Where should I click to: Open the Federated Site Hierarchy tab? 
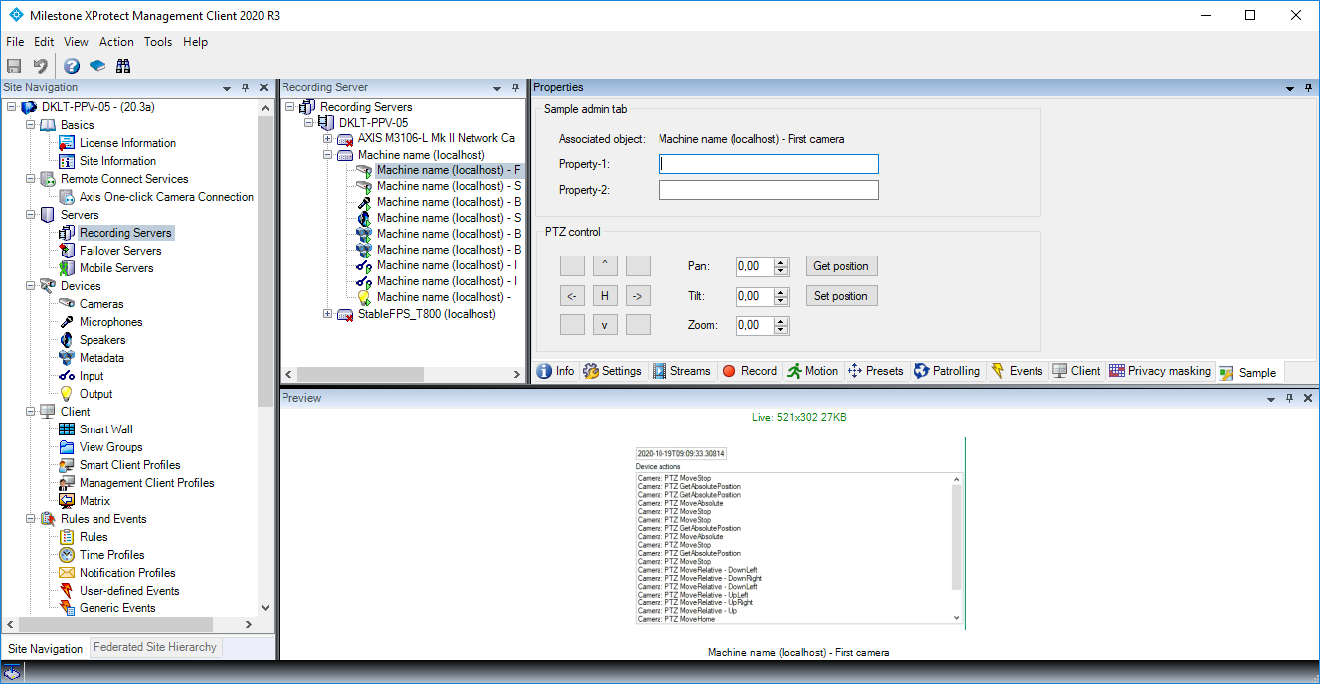[154, 647]
